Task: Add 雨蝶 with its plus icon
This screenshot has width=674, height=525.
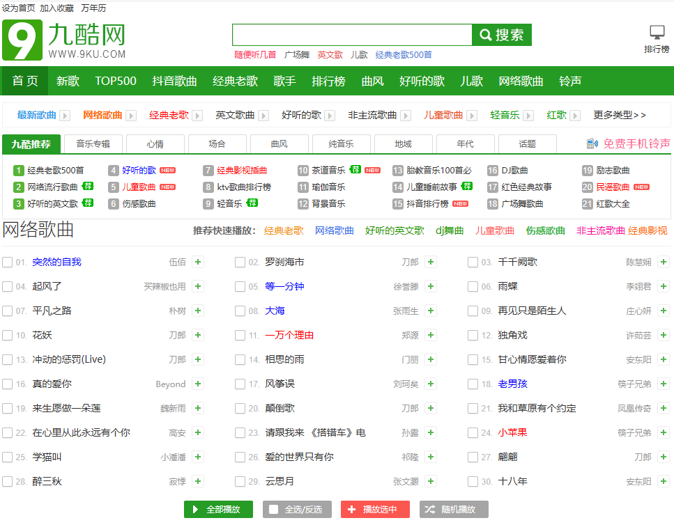Action: pos(664,286)
